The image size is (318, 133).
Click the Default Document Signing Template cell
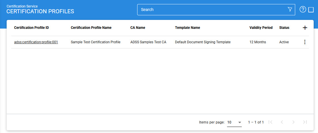click(x=203, y=42)
